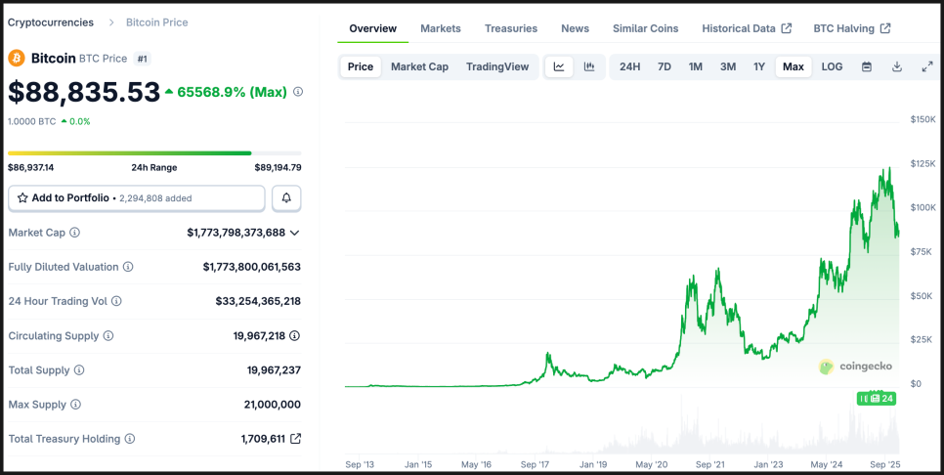The width and height of the screenshot is (944, 475).
Task: Set chart time range to 1Y
Action: (759, 66)
